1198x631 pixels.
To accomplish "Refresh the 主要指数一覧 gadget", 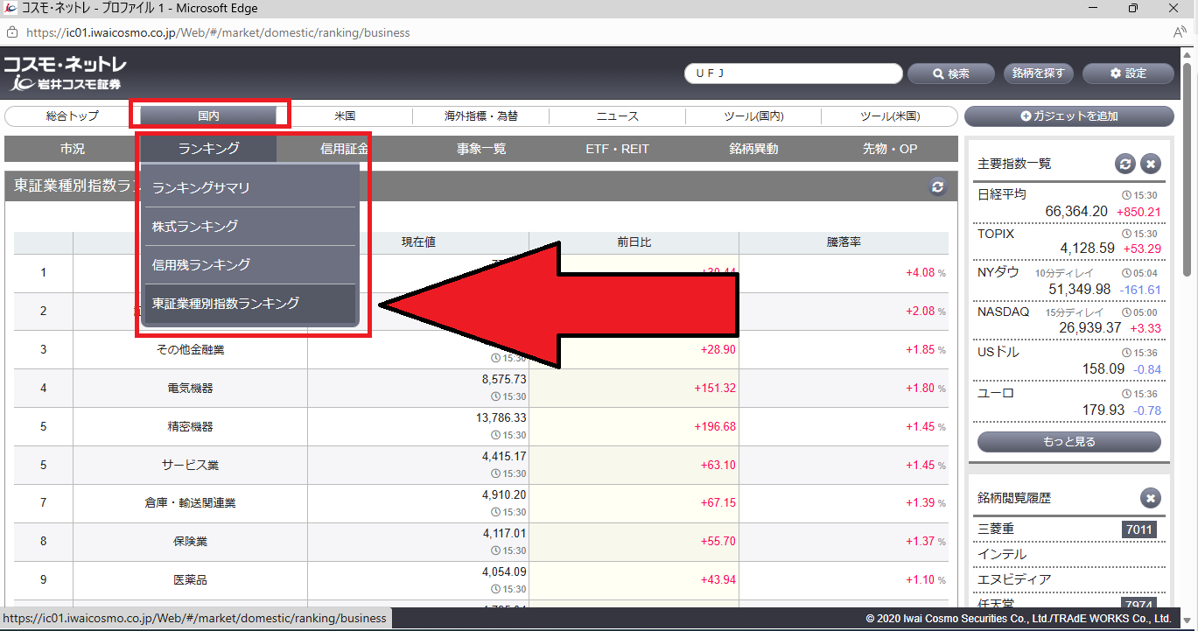I will tap(1125, 164).
